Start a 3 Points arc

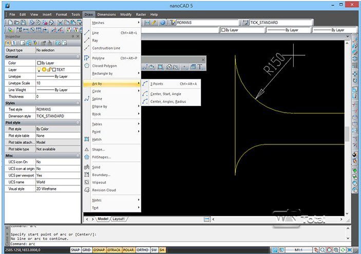point(158,83)
